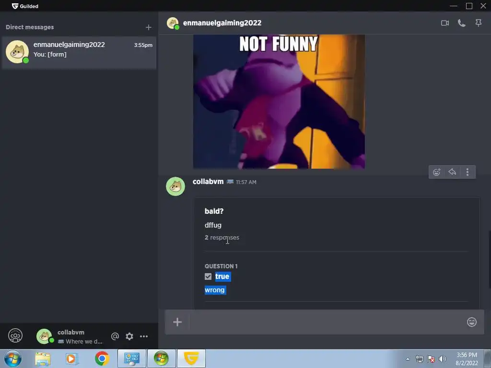Open attachment plus menu in message box
Viewport: 491px width, 368px height.
point(177,322)
